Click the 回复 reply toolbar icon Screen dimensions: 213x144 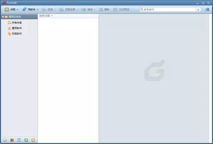[x=44, y=10]
